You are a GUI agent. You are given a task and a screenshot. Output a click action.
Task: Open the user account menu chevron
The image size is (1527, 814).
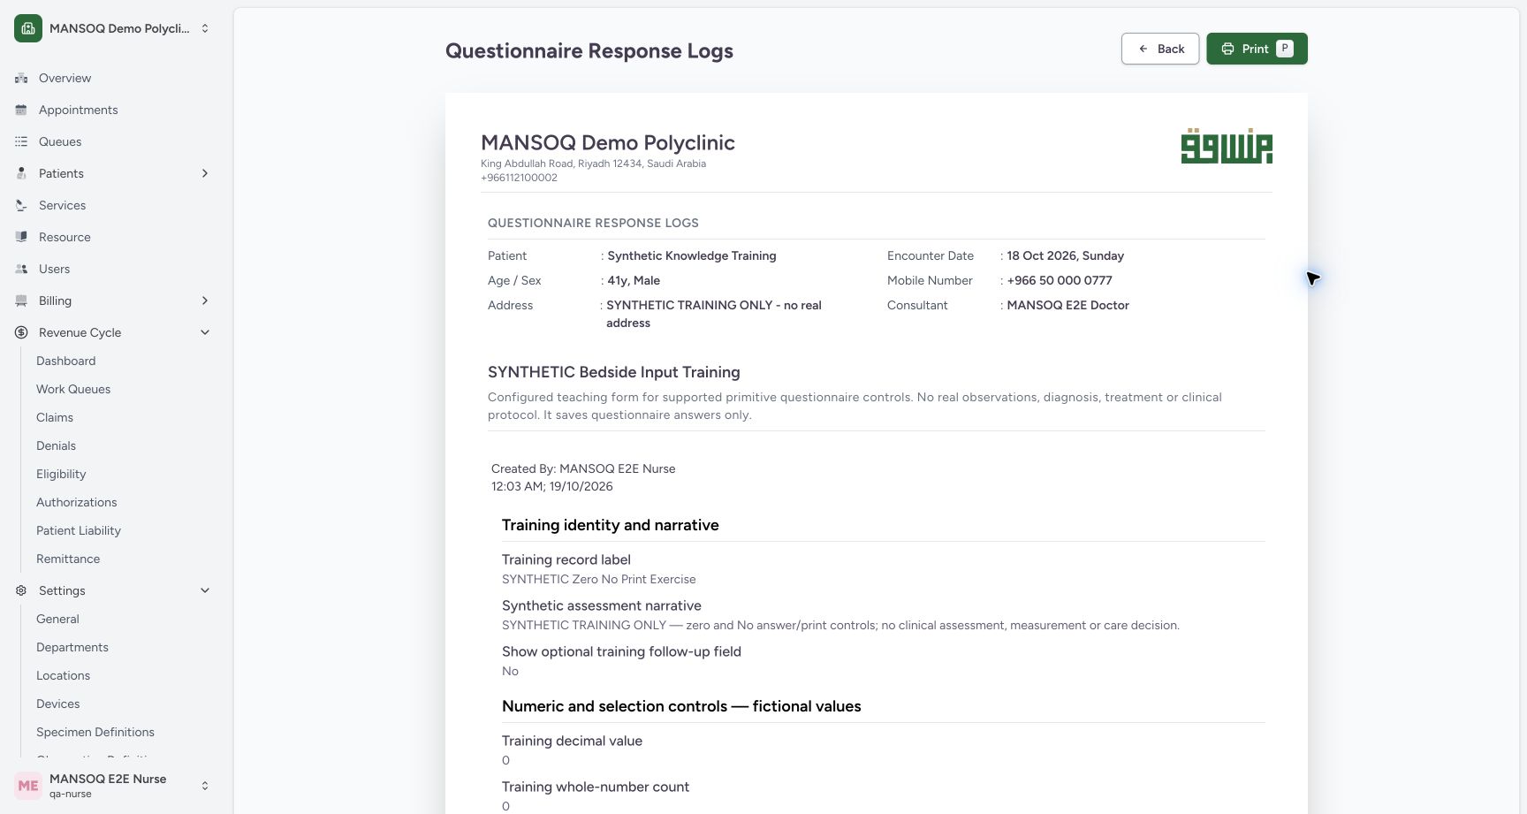[205, 786]
